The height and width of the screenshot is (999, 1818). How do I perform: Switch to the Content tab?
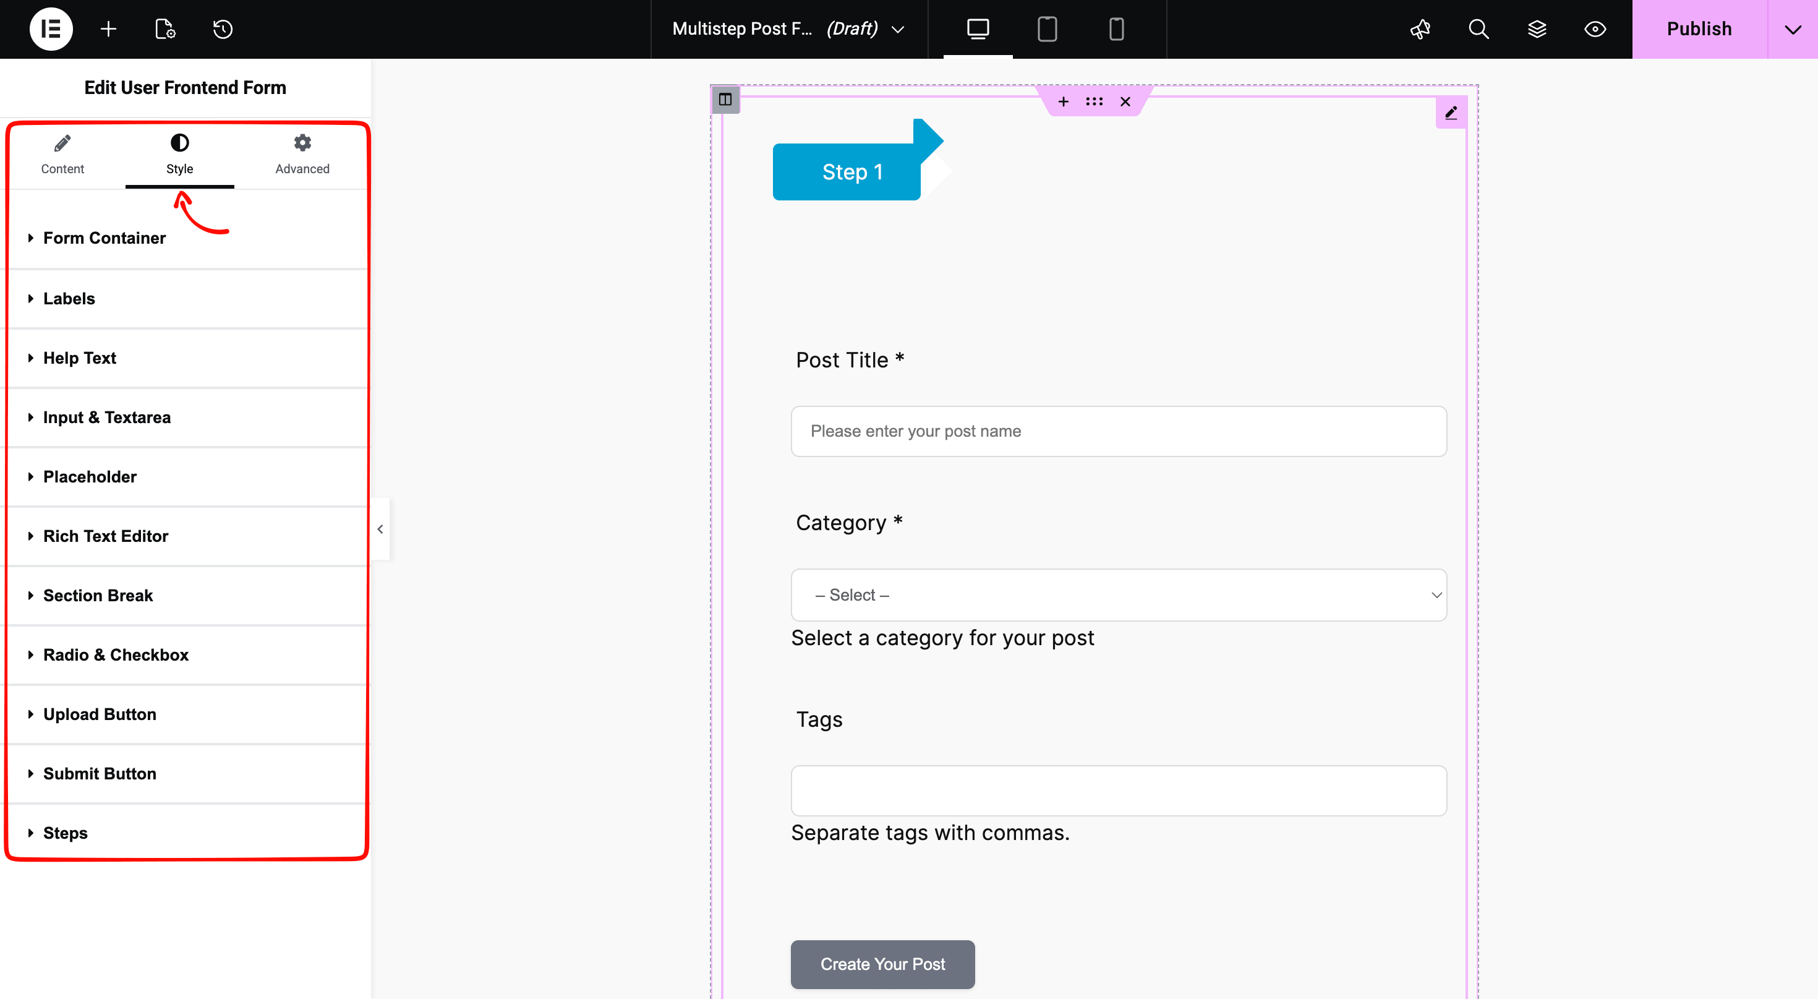[x=62, y=154]
